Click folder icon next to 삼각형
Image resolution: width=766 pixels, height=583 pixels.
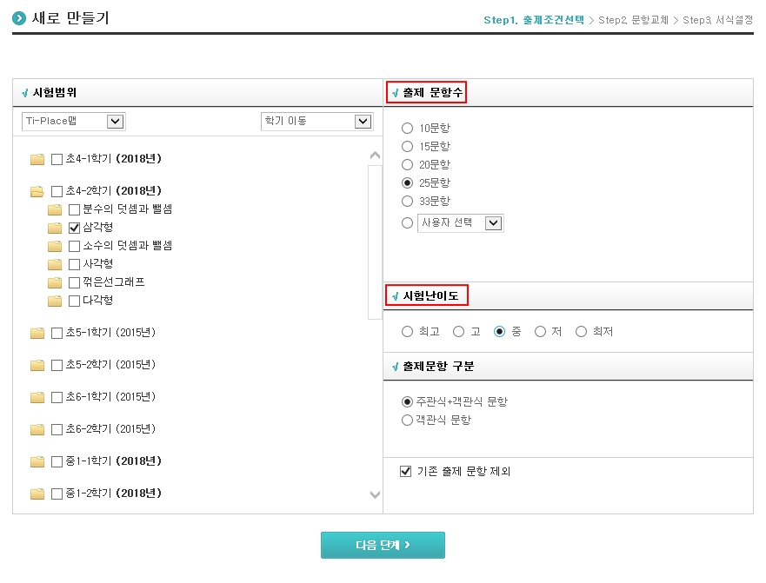pos(55,228)
